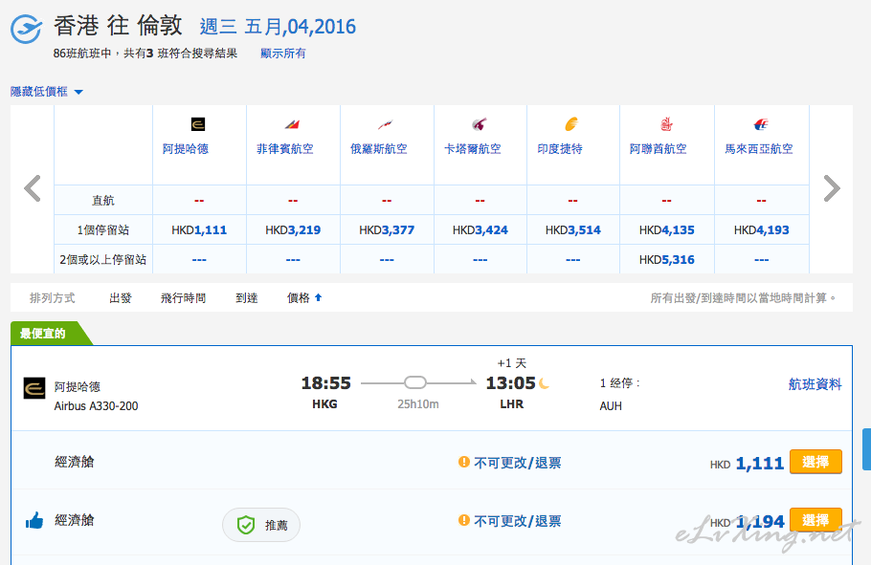Click the 馬來西亞航空 airline name

click(x=759, y=149)
